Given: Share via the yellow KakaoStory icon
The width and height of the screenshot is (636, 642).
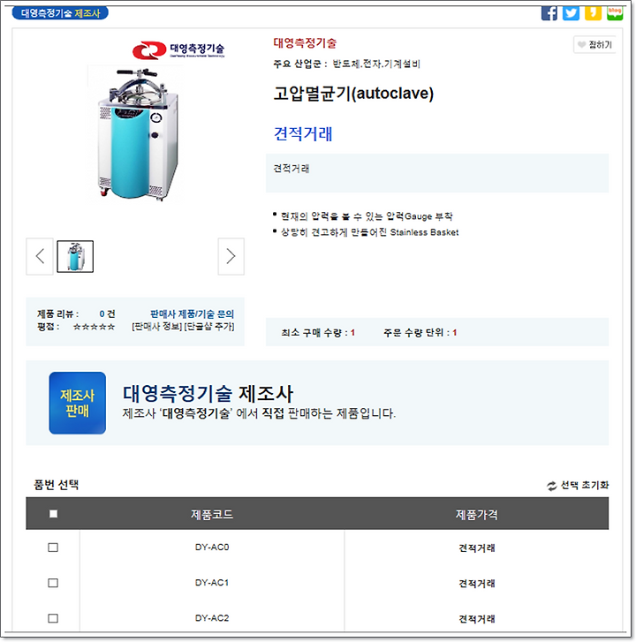Looking at the screenshot, I should pos(593,12).
